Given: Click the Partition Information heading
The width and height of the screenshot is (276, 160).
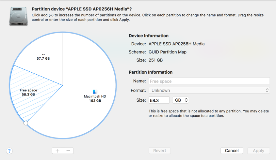Looking at the screenshot, I should [151, 72].
